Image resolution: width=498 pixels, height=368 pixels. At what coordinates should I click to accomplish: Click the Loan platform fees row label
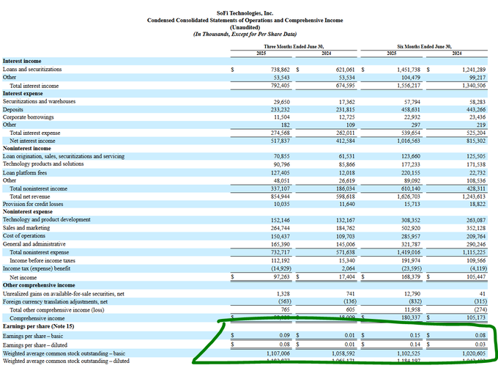(24, 172)
